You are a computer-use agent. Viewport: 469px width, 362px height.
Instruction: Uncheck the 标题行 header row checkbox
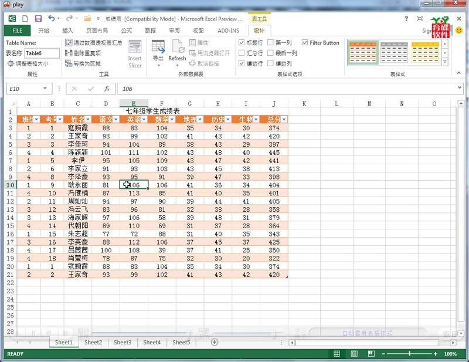click(x=242, y=42)
